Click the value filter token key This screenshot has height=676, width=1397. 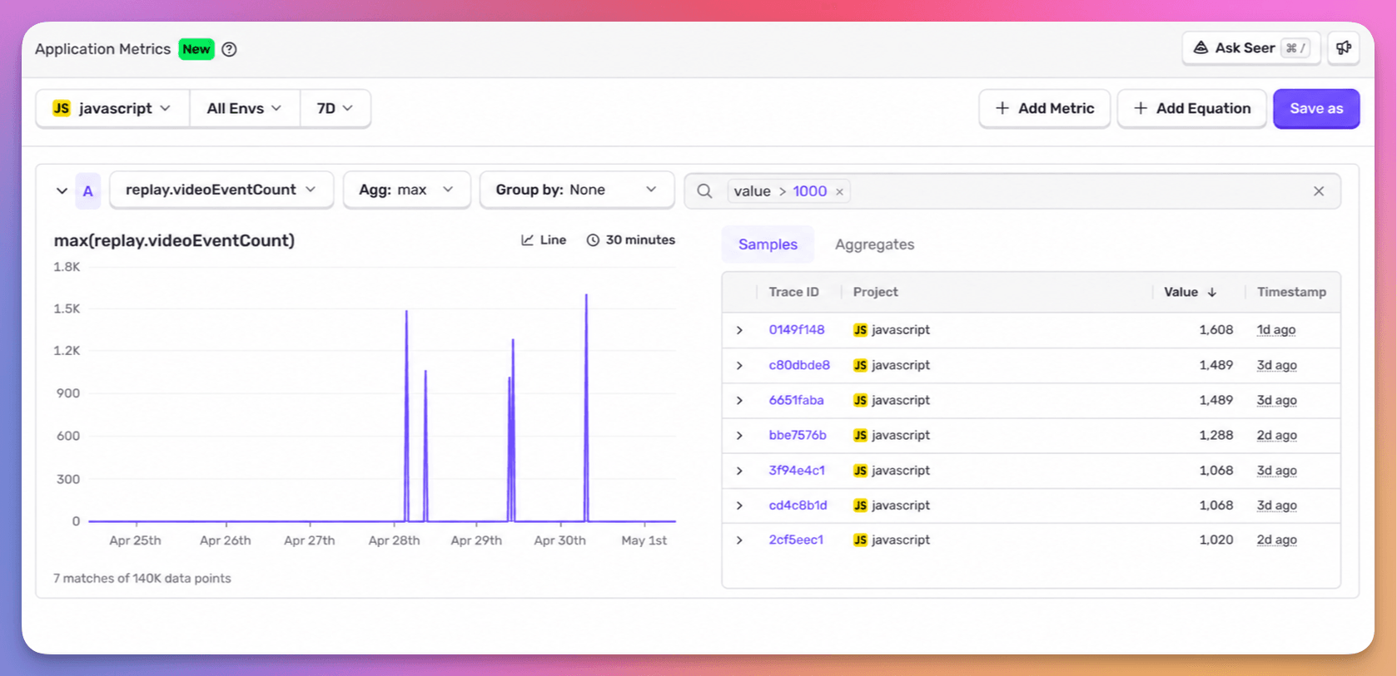[x=752, y=191]
